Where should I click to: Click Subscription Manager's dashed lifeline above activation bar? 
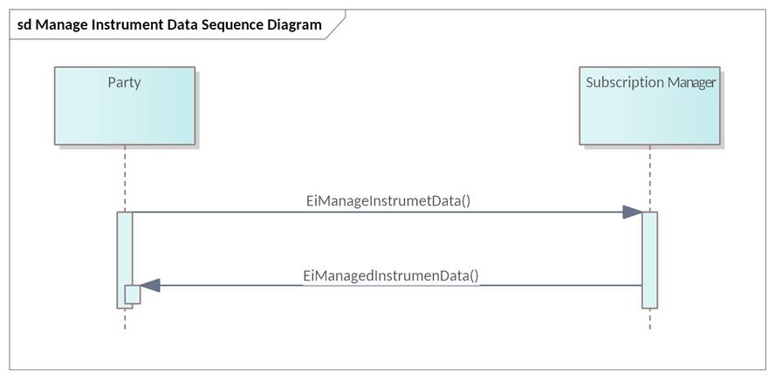pos(649,179)
